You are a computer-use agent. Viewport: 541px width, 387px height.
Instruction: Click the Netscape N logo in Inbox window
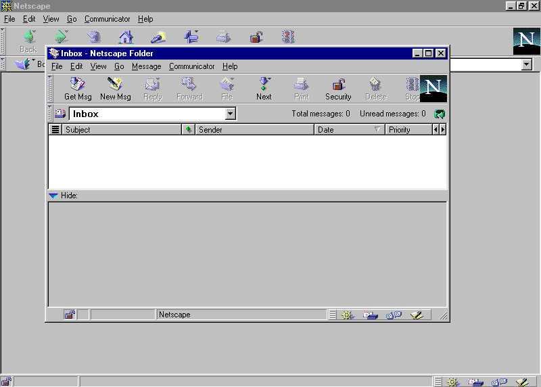(x=433, y=89)
